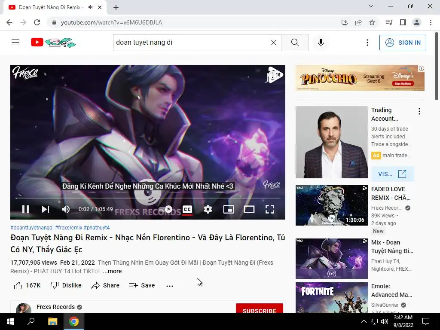
Task: Open hashtag #doanttuyetnangdi
Action: point(32,227)
